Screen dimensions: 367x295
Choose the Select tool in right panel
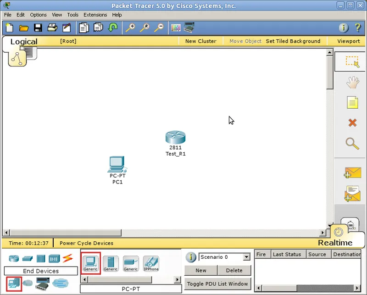pos(352,62)
